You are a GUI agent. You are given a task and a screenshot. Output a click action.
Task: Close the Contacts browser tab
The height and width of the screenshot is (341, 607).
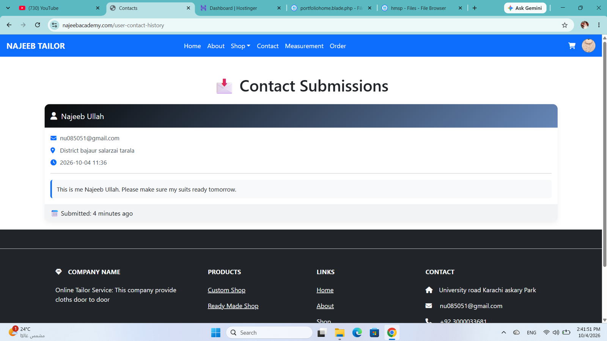coord(188,8)
